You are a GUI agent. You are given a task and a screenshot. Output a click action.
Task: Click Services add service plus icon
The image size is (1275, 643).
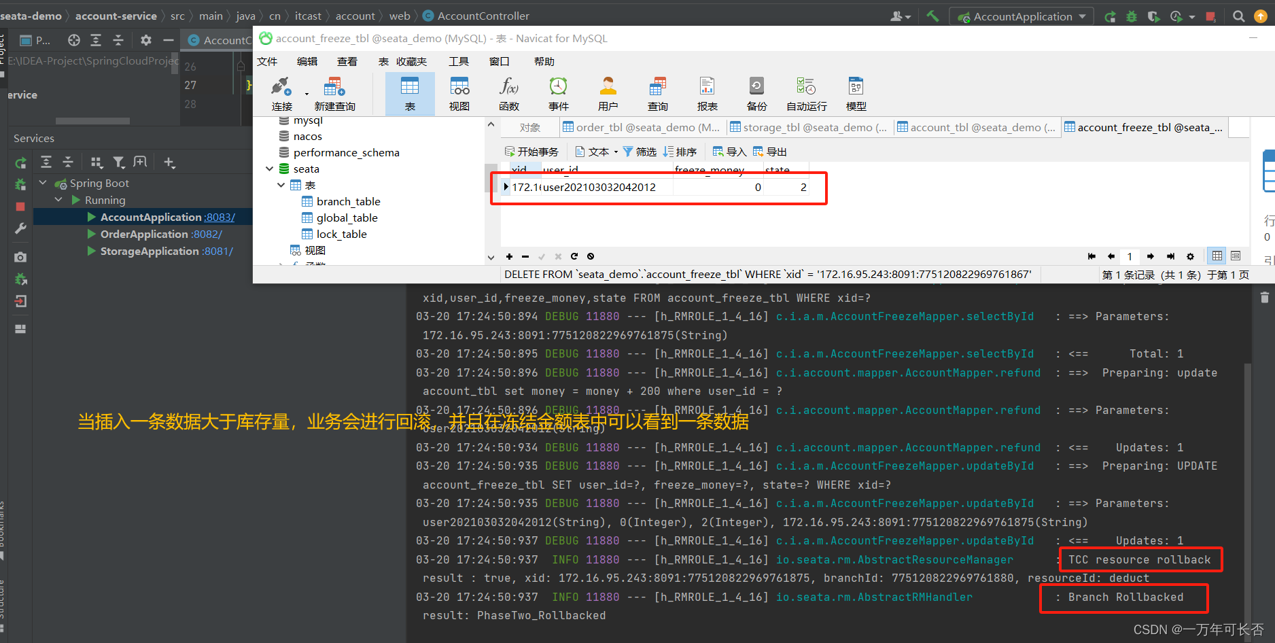[169, 162]
